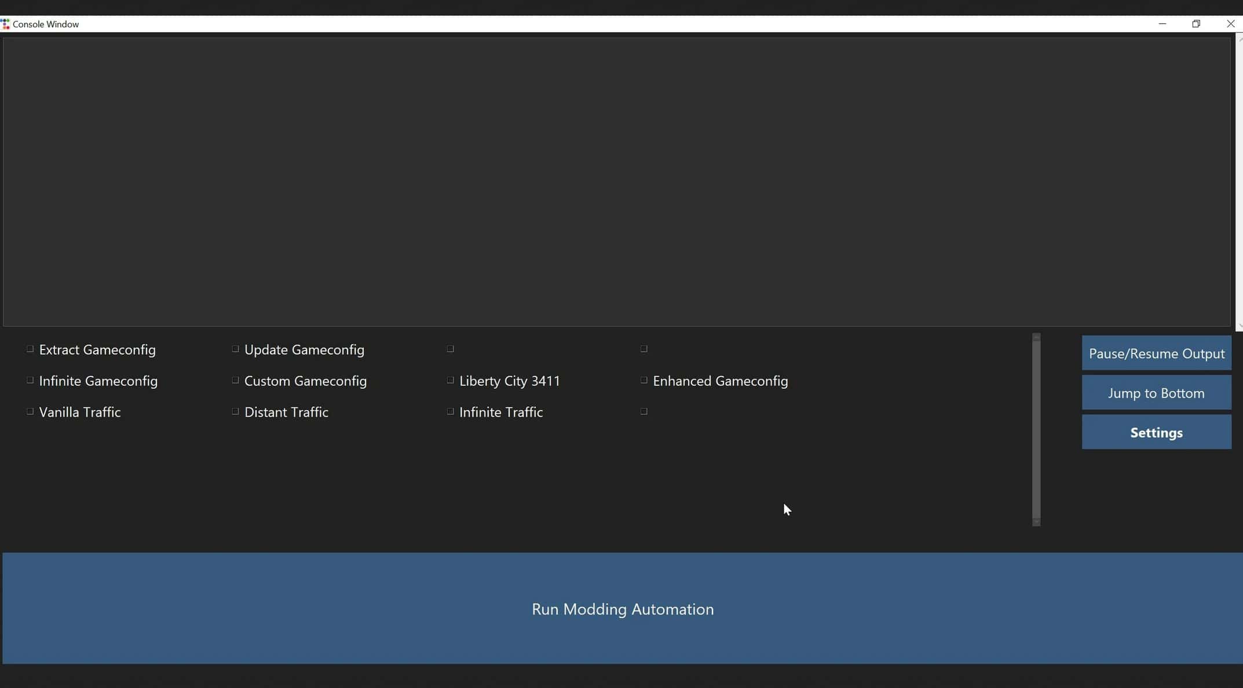
Task: Click inside the console output area
Action: tap(616, 182)
